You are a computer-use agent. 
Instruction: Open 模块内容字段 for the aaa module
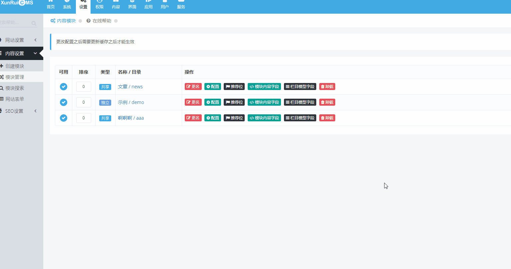(264, 118)
